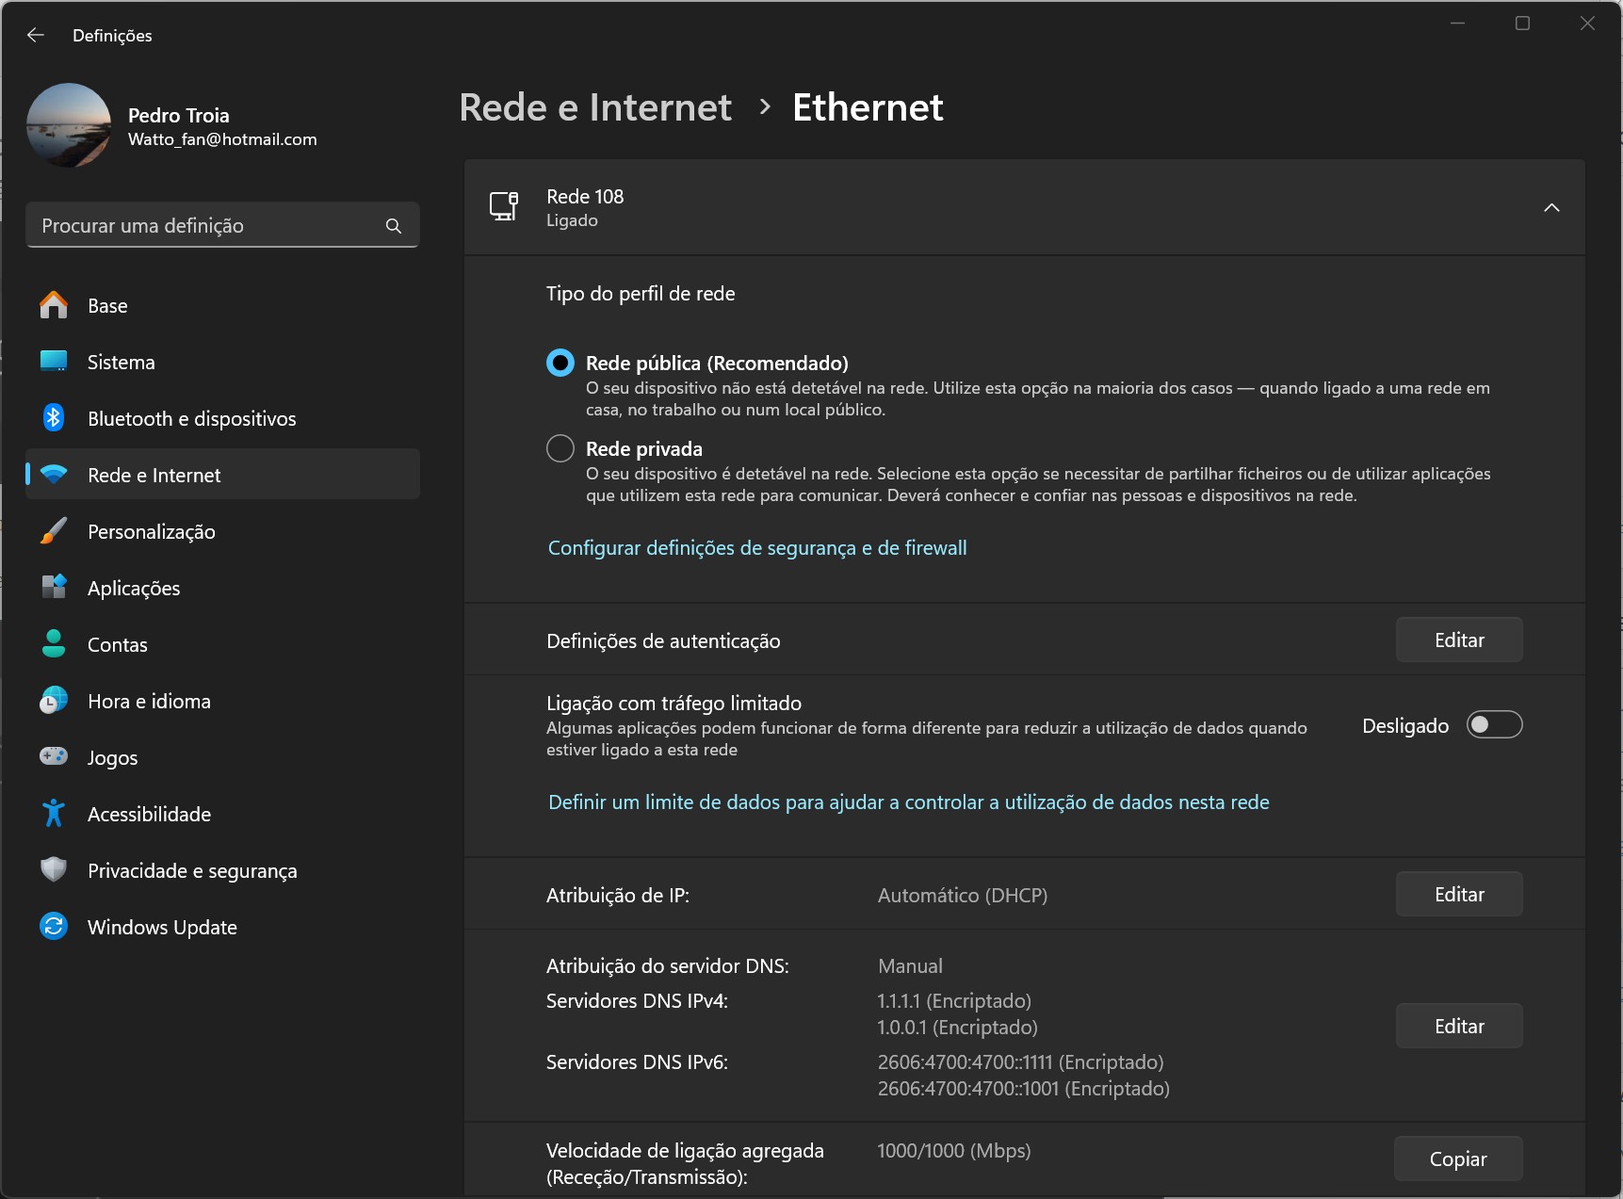This screenshot has height=1199, width=1623.
Task: Click the Windows Update sync icon
Action: pos(54,927)
